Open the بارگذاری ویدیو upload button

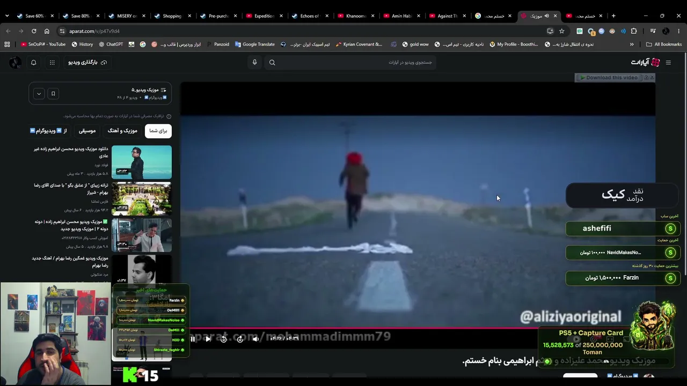(x=87, y=63)
